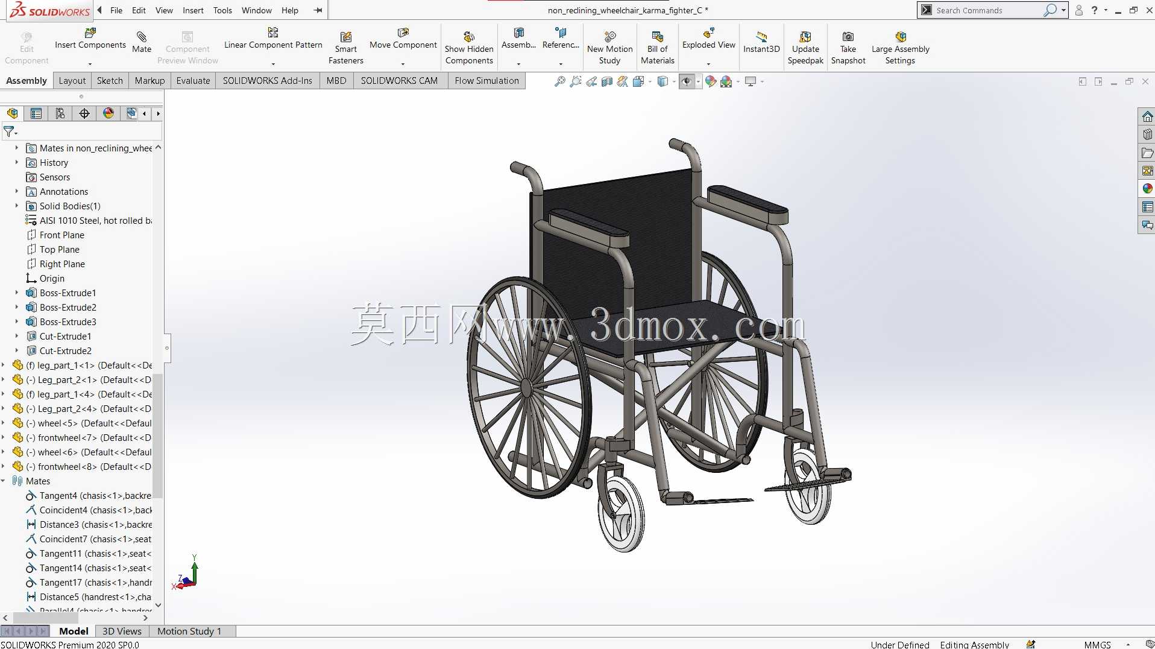Open DisplayManager color ball tab

click(x=109, y=113)
